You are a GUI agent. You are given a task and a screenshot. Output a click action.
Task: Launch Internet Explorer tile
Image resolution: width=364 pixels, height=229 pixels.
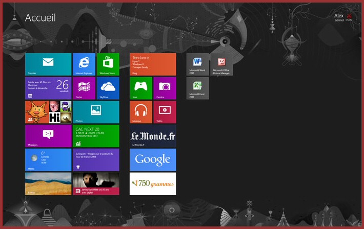tap(84, 64)
